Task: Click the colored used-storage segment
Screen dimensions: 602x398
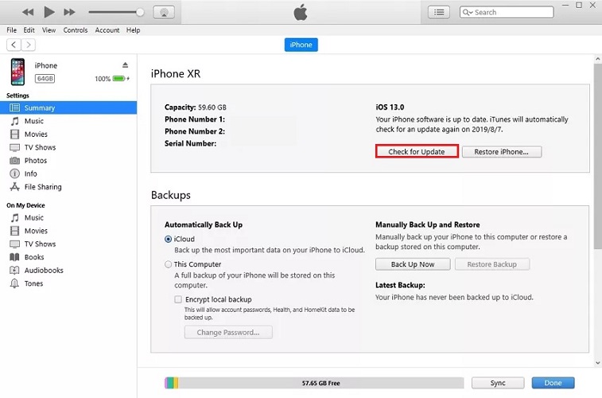Action: (172, 383)
